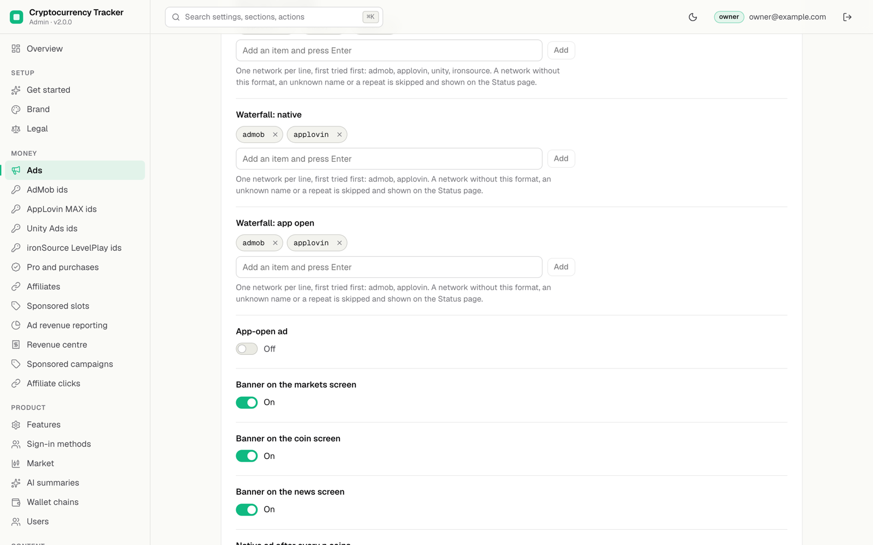Turn off Banner on the markets screen
Screen dimensions: 873x545
coord(247,402)
